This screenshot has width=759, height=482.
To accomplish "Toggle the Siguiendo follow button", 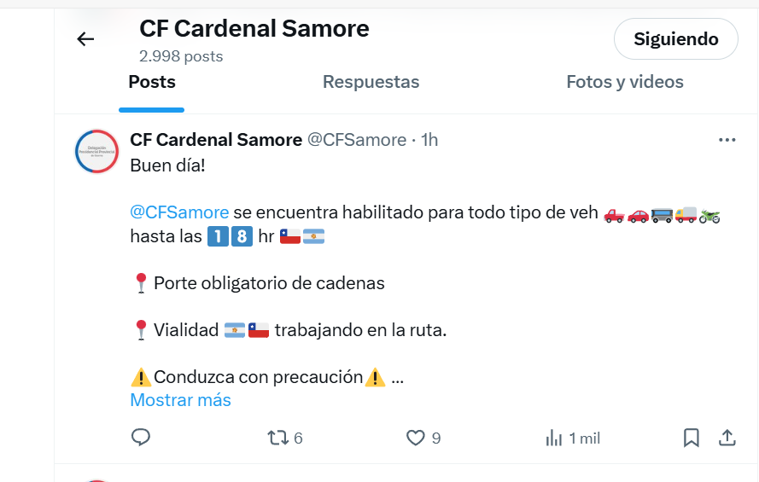I will (675, 38).
